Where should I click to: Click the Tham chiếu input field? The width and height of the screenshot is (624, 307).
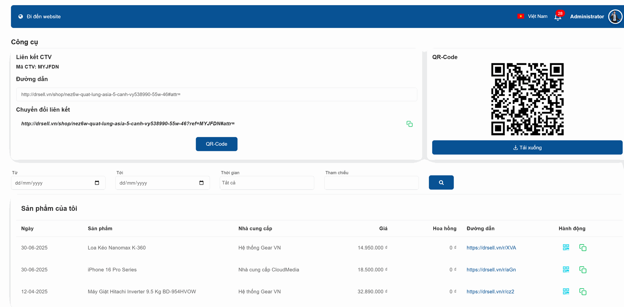pyautogui.click(x=371, y=183)
